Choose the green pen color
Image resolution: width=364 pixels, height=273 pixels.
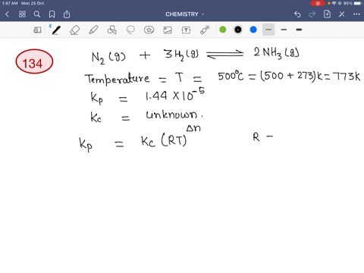point(223,30)
